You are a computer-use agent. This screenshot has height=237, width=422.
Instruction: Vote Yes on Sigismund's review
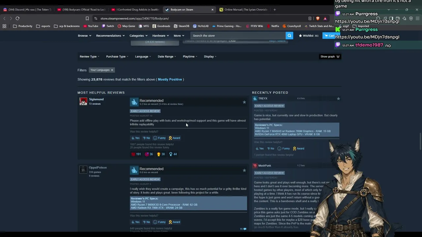(x=135, y=138)
